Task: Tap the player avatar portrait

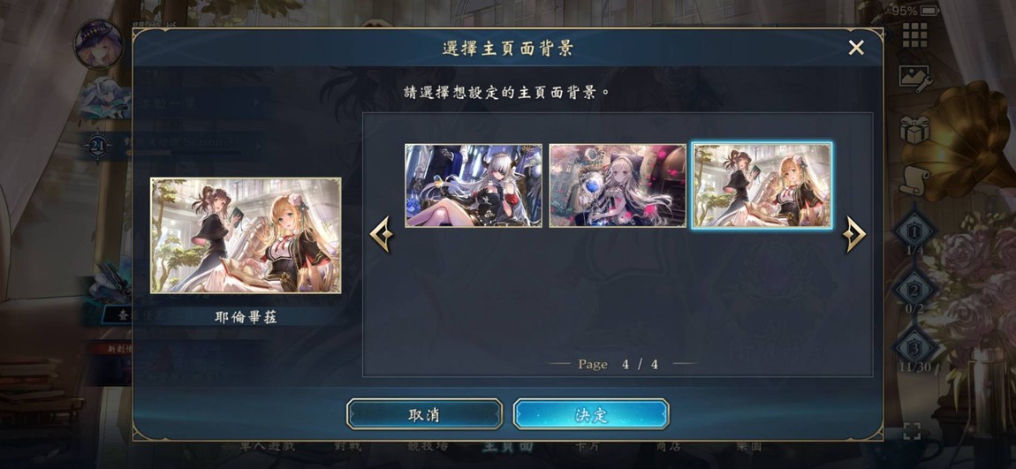Action: pos(98,44)
